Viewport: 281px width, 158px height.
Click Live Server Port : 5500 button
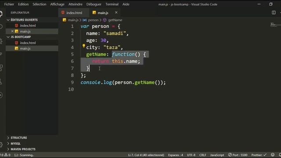(x=238, y=155)
